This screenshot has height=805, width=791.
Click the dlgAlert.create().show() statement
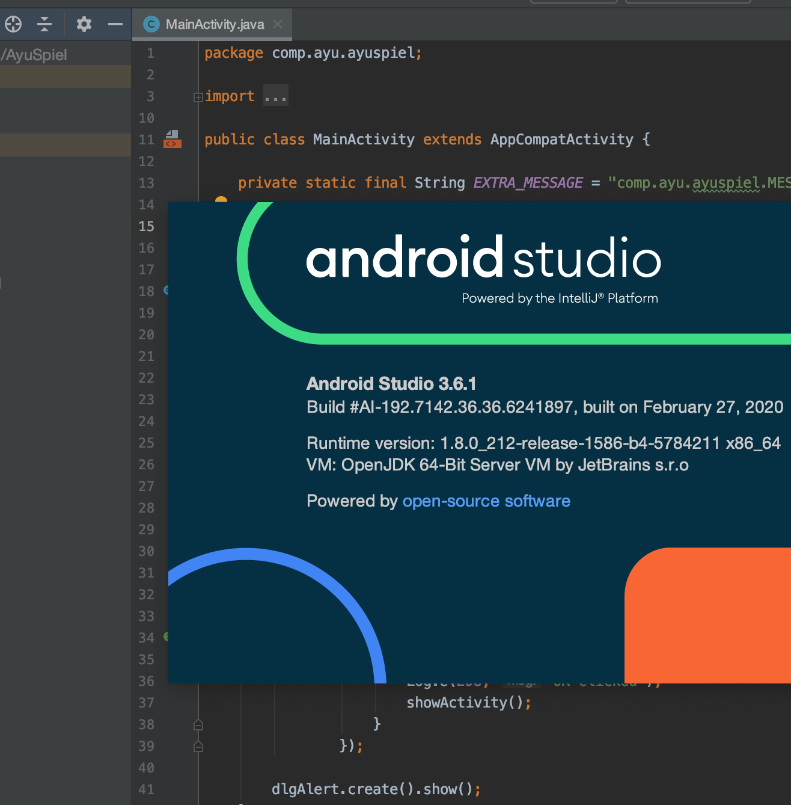click(x=376, y=789)
